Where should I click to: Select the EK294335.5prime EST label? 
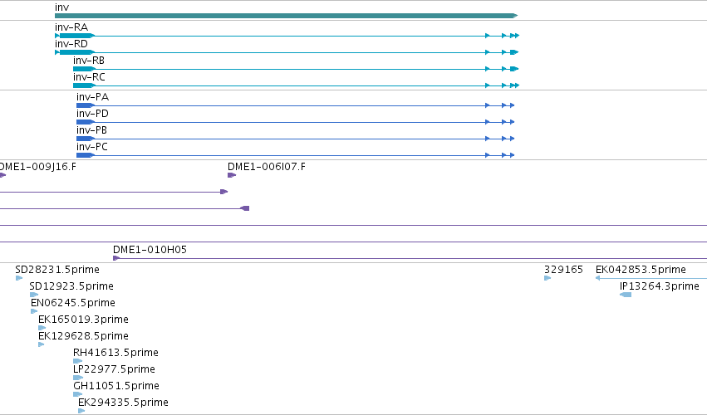pyautogui.click(x=123, y=403)
